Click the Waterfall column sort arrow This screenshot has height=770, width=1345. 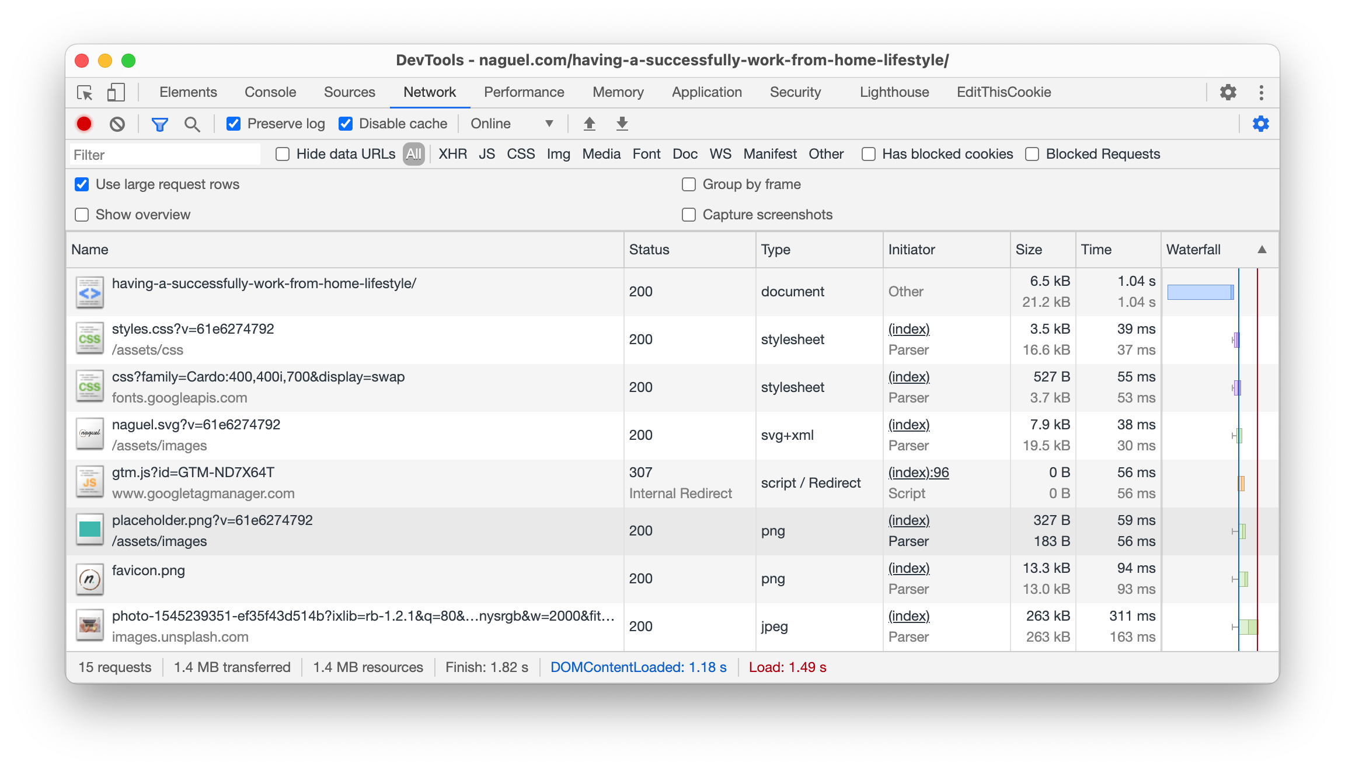(x=1262, y=250)
